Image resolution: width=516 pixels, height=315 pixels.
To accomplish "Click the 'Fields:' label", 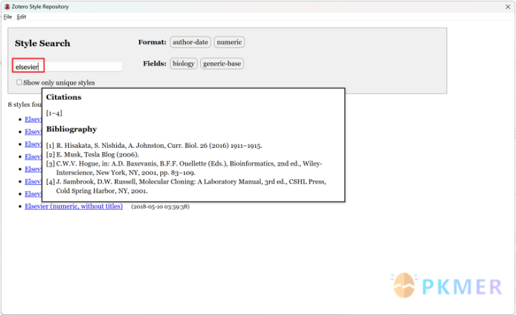I will (155, 63).
